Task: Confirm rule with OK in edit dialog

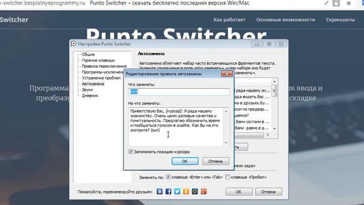Action: point(185,161)
